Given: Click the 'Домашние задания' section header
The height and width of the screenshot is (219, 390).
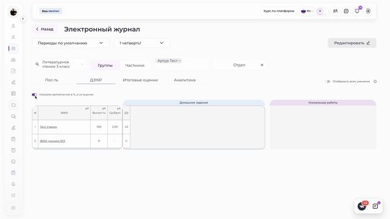Looking at the screenshot, I should pos(194,103).
